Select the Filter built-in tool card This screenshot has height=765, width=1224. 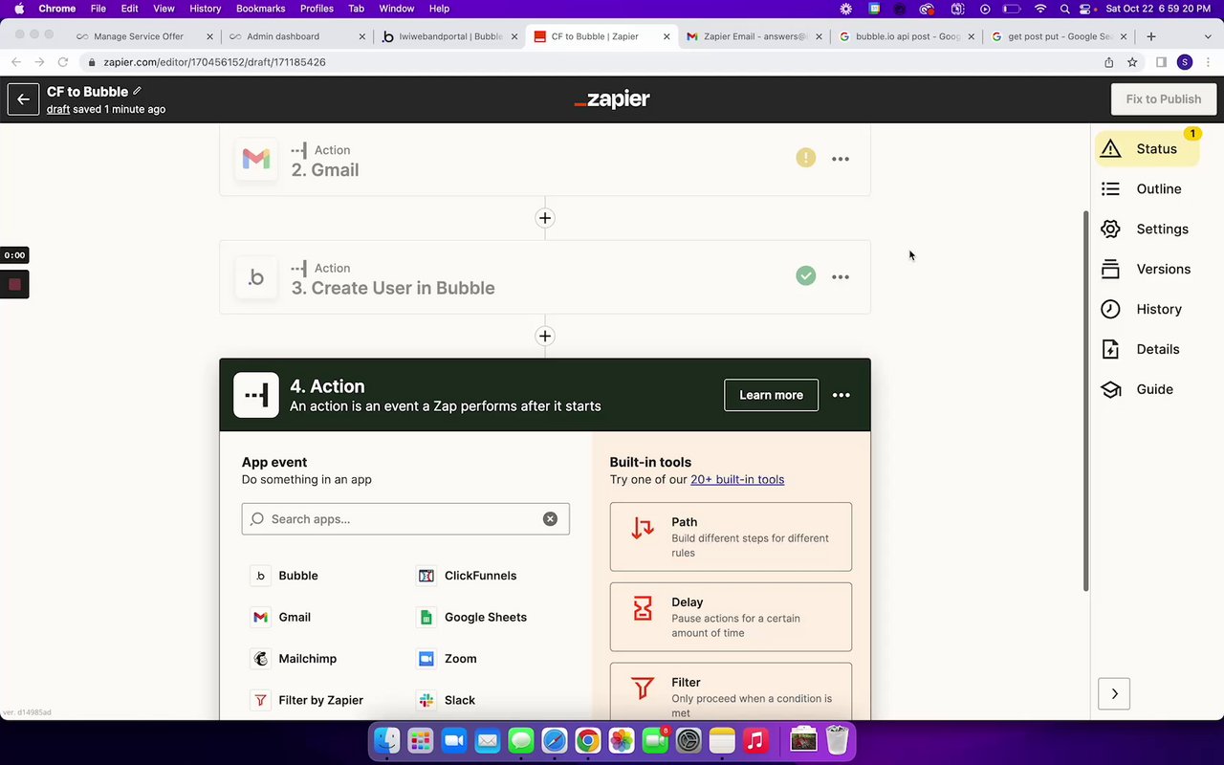click(x=731, y=691)
